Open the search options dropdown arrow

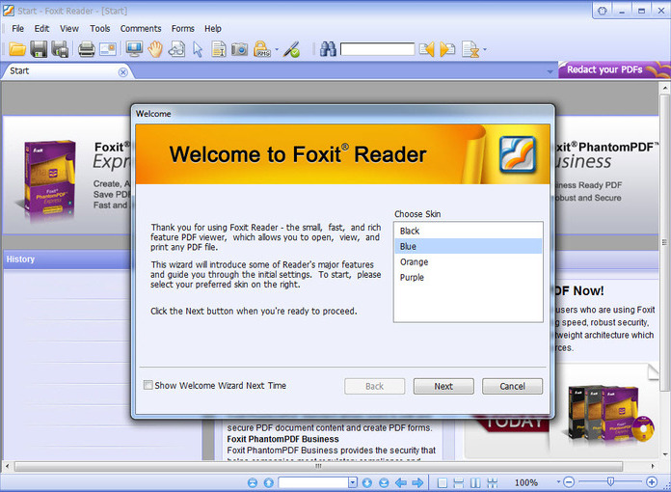(x=484, y=49)
